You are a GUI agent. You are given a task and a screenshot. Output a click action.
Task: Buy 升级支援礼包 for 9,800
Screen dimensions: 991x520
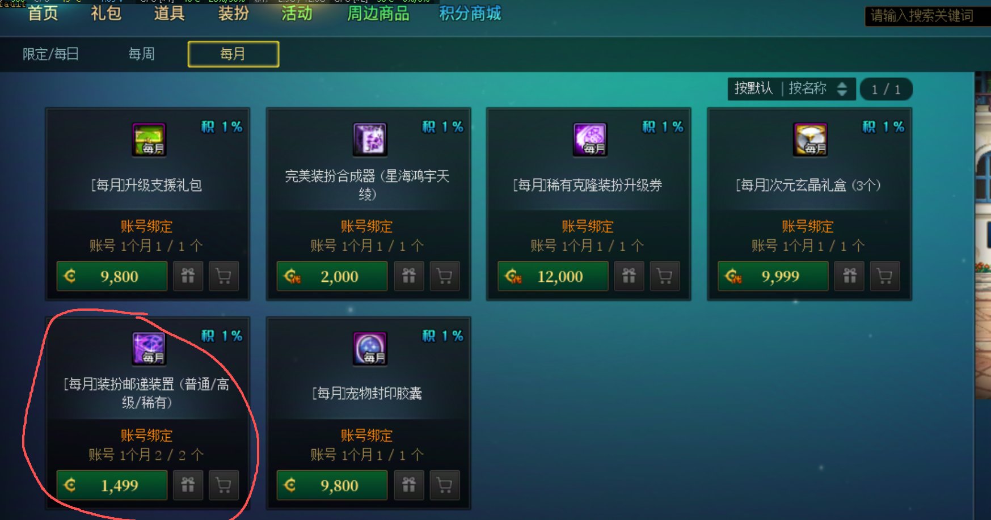(112, 276)
